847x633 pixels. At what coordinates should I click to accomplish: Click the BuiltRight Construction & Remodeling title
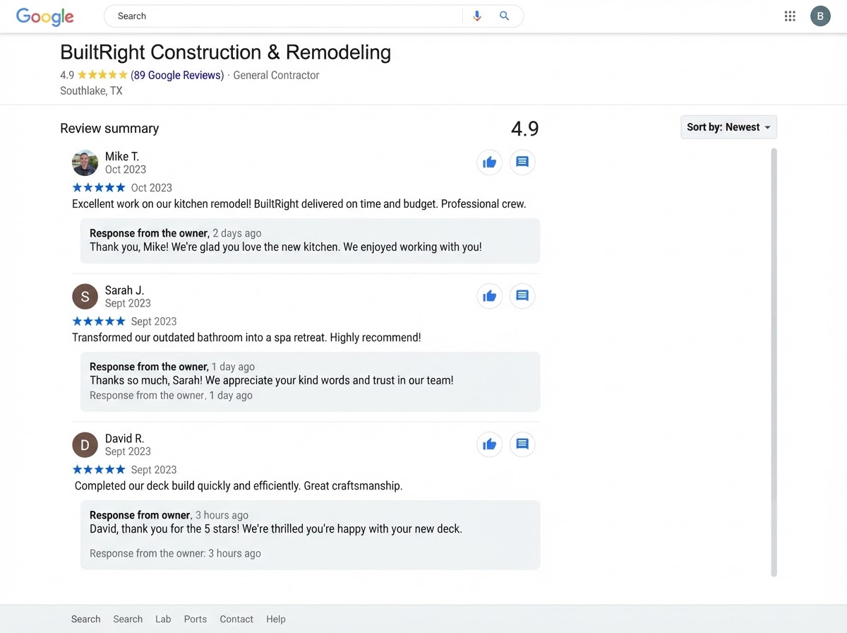(226, 52)
